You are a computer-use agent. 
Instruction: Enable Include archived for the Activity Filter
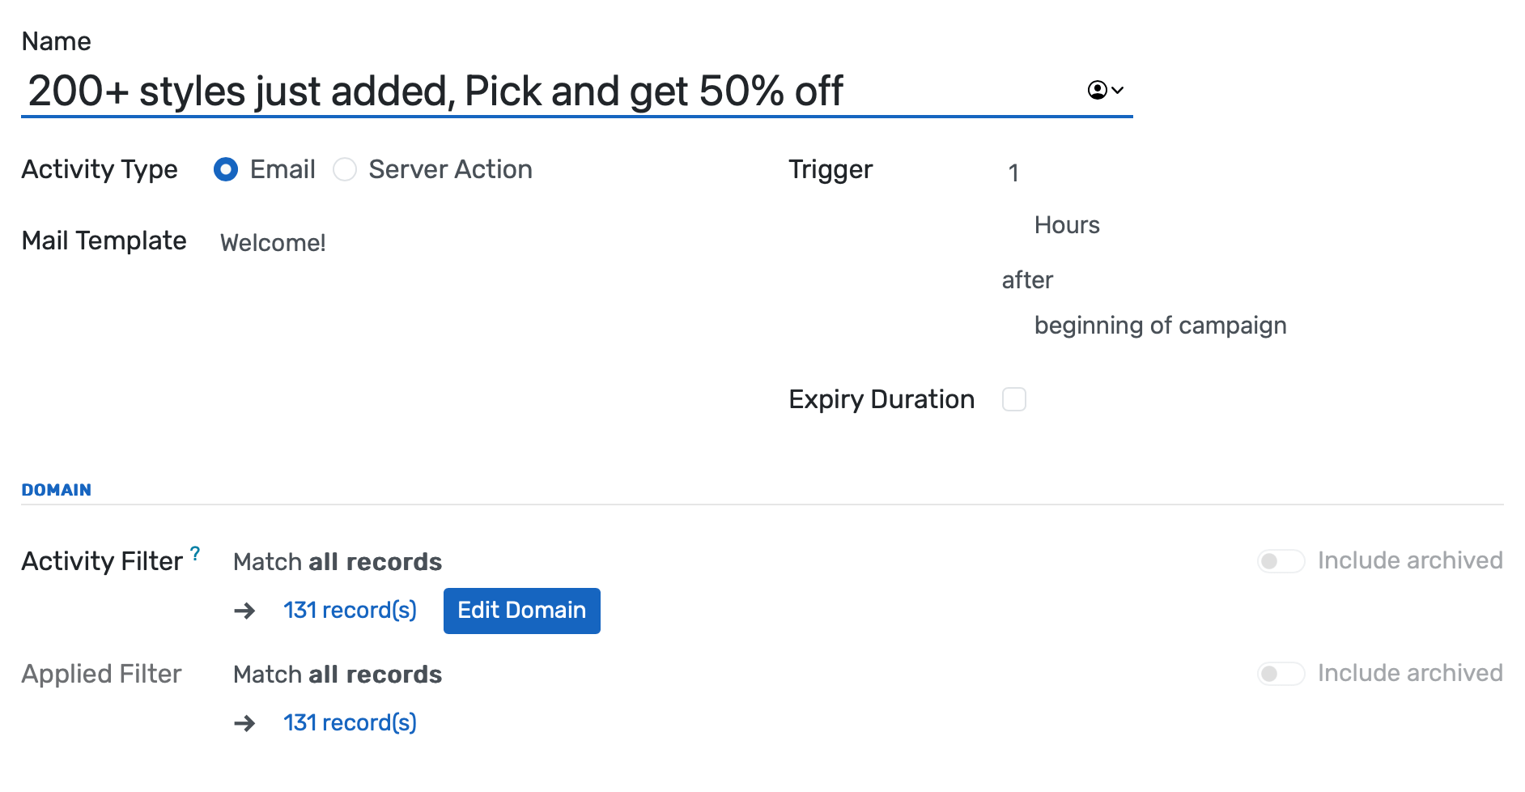1281,560
